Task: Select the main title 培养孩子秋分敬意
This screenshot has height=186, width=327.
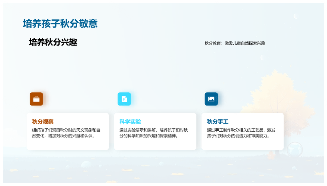Action: tap(60, 23)
